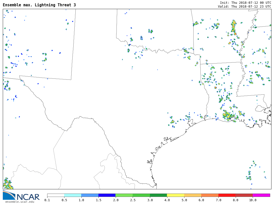Pick the yellow 4.0–5.0 color bar swatch
This screenshot has height=205, width=274.
[x=176, y=195]
